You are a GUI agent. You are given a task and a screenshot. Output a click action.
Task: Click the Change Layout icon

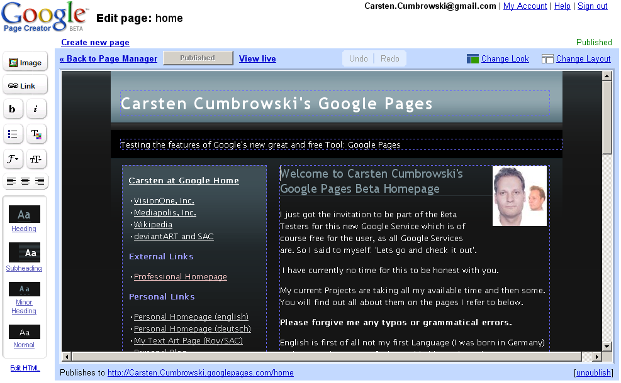547,59
